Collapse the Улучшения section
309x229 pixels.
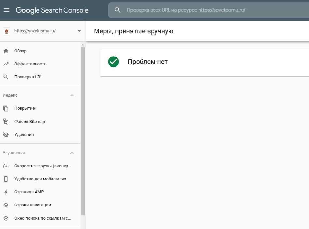pos(72,153)
